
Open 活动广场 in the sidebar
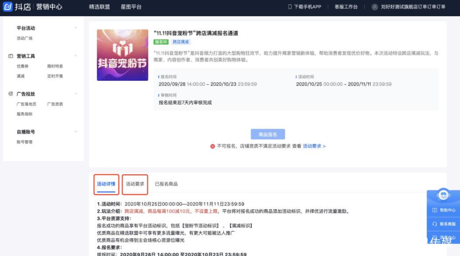24,38
